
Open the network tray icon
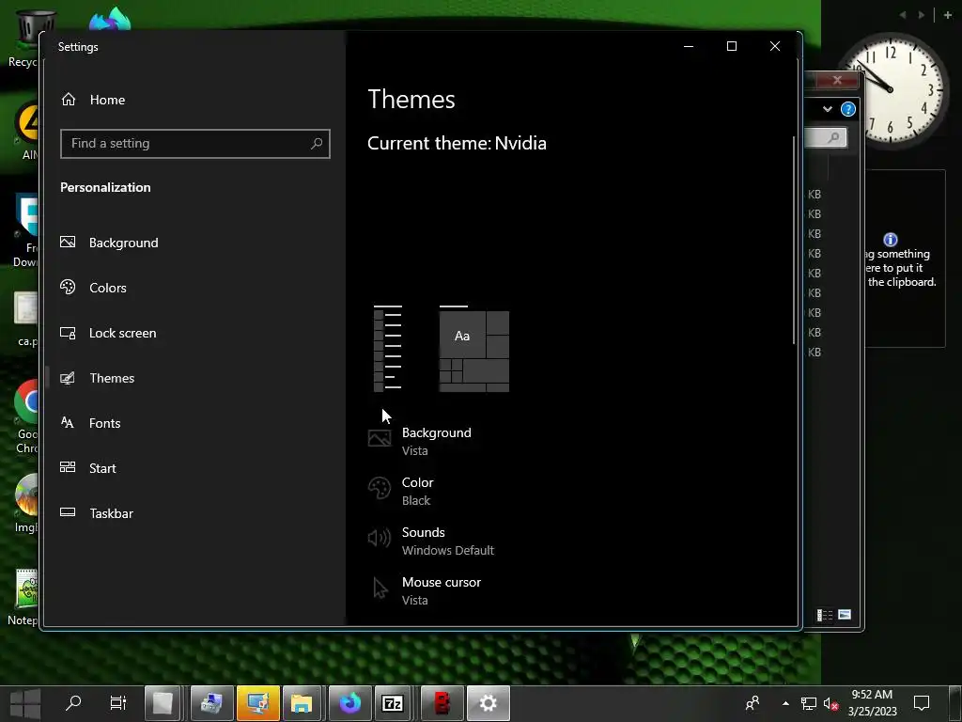point(809,703)
